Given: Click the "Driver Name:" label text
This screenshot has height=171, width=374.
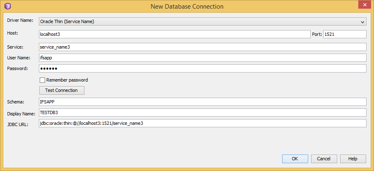Looking at the screenshot, I should (20, 21).
